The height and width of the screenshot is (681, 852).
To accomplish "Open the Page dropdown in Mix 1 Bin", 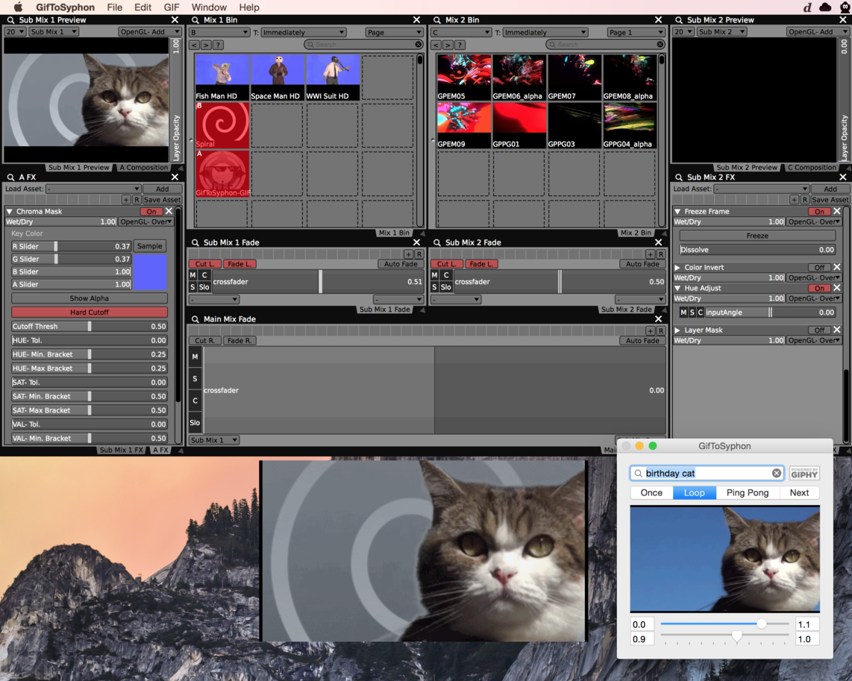I will click(x=394, y=33).
